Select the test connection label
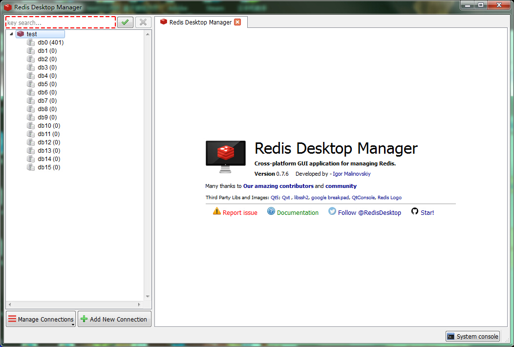Screen dimensions: 514x347 32,34
